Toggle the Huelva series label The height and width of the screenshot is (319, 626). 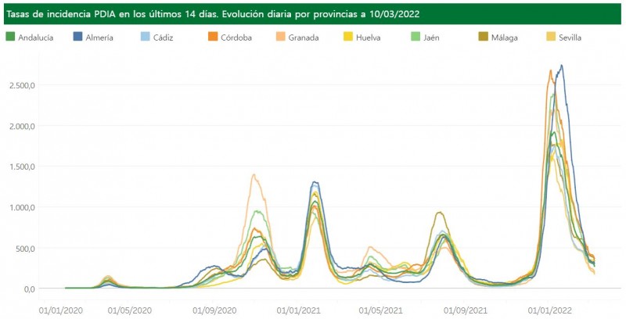pyautogui.click(x=368, y=38)
